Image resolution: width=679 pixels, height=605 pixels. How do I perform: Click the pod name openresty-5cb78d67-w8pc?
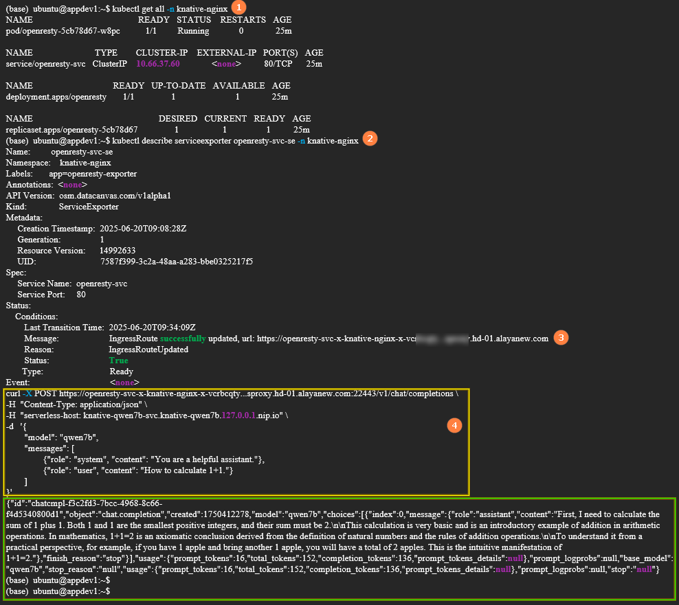pyautogui.click(x=63, y=31)
